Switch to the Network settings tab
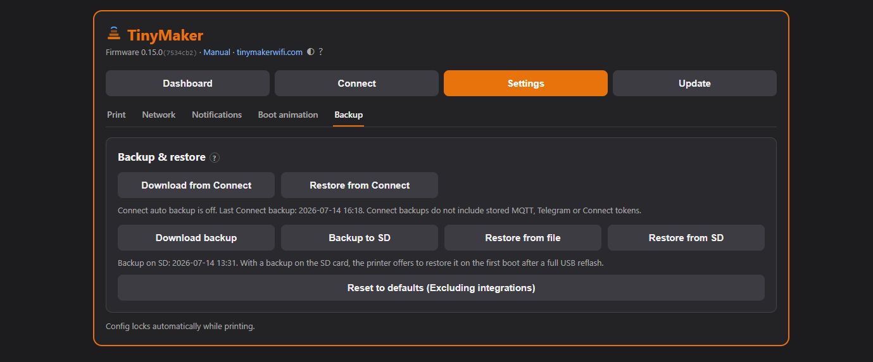The image size is (873, 362). coord(159,115)
